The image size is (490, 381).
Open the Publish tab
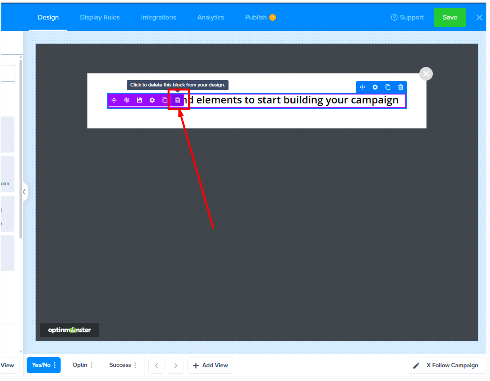(x=256, y=17)
